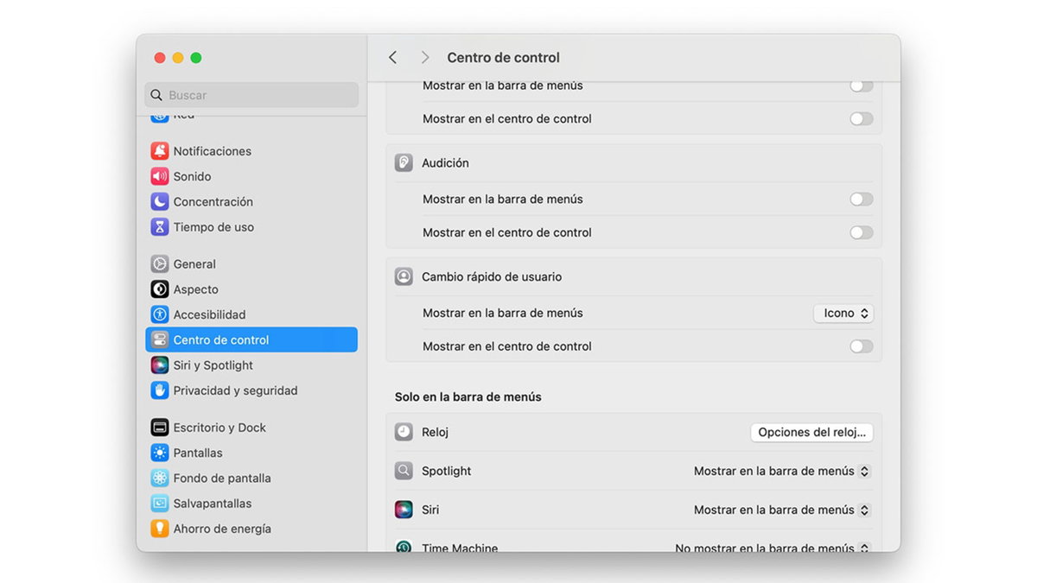The image size is (1037, 583).
Task: Click the Accesibilidad icon in sidebar
Action: coord(160,314)
